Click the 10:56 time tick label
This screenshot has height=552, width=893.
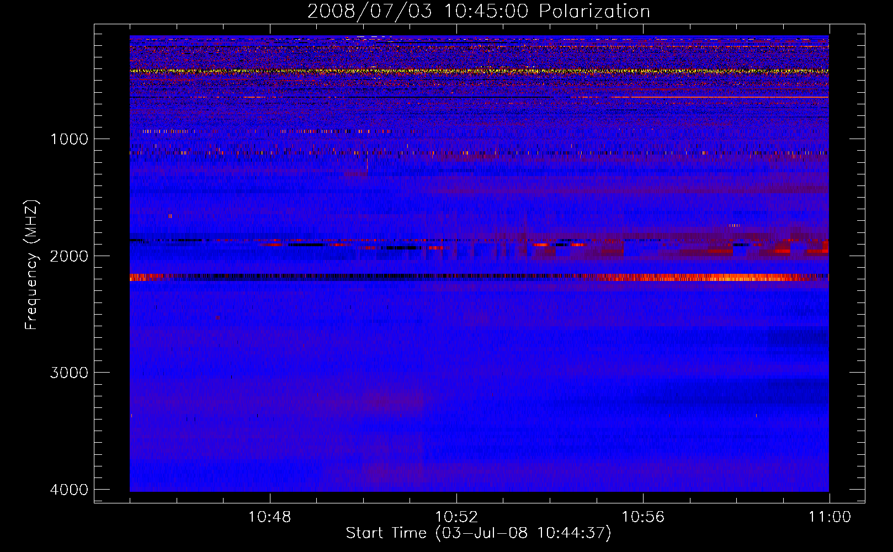(x=643, y=517)
